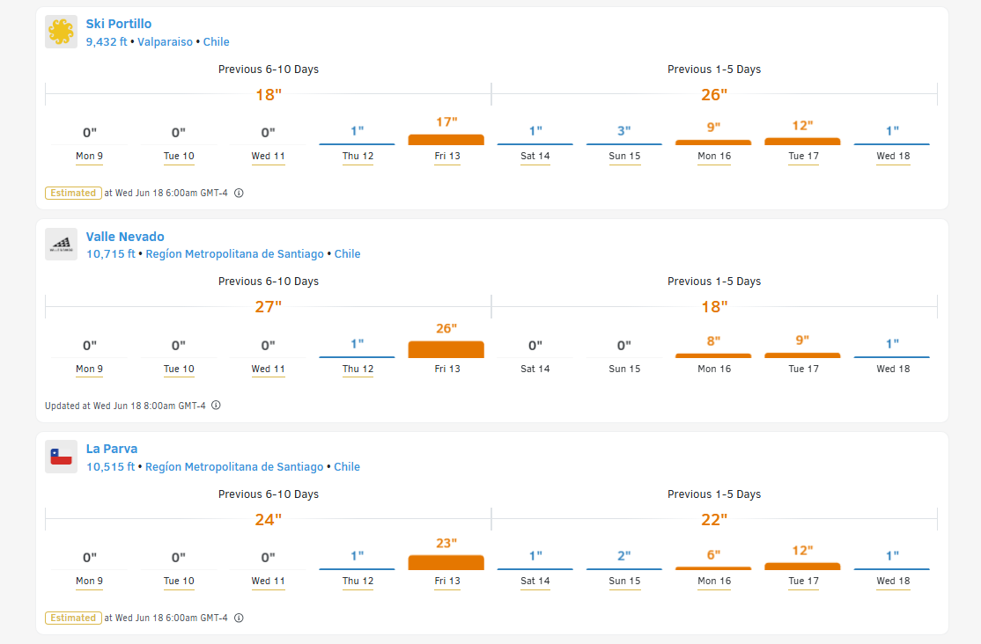This screenshot has width=981, height=644.
Task: Click La Parva's 22" previous 1-5 days total
Action: pos(714,520)
